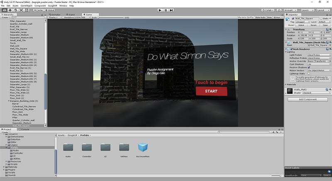Select the Hand (view) tool
This screenshot has width=332, height=181.
(x=5, y=10)
